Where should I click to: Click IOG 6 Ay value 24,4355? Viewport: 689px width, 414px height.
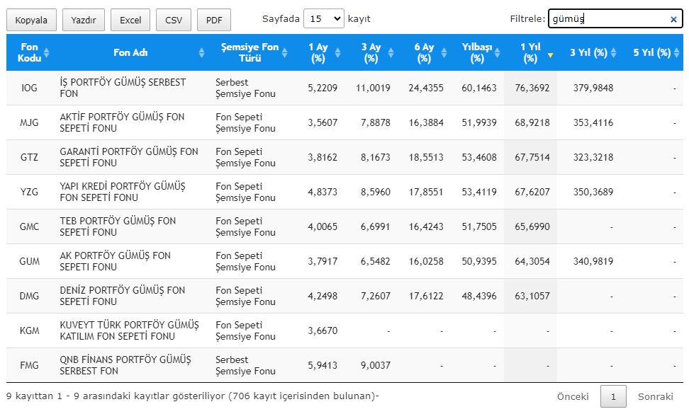426,88
